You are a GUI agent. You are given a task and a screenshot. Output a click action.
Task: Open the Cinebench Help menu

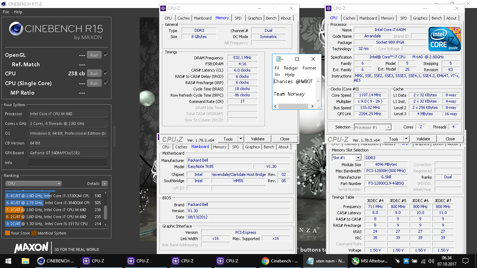[18, 12]
